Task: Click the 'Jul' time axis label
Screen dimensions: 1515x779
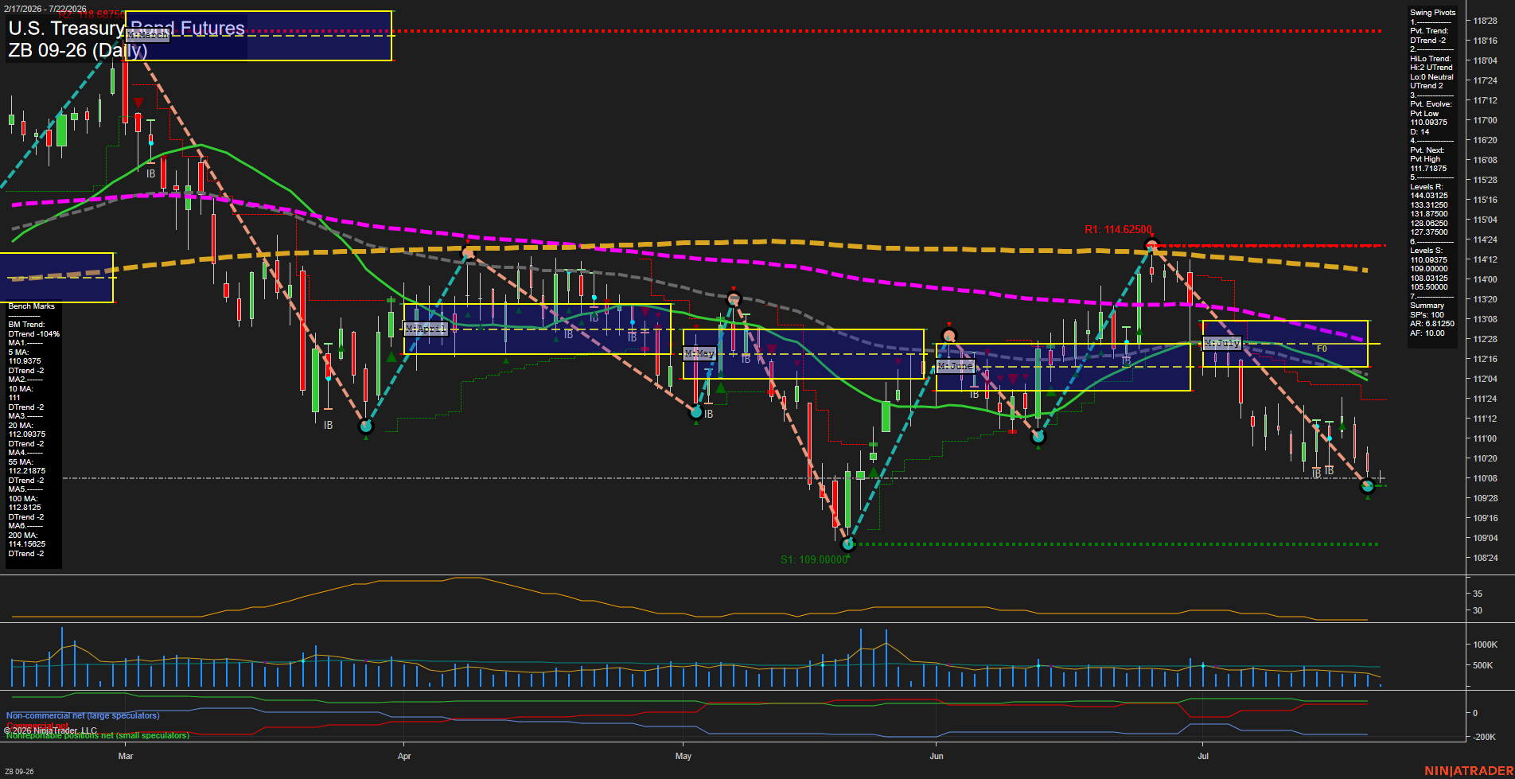Action: [x=1203, y=756]
